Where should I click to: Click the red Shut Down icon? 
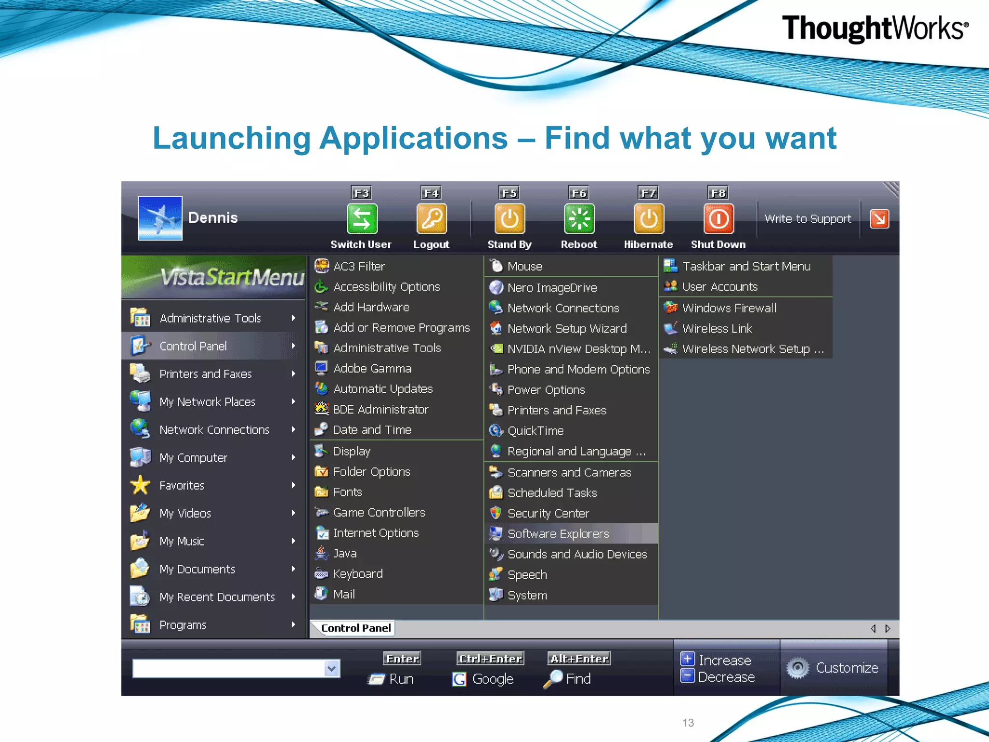point(718,219)
